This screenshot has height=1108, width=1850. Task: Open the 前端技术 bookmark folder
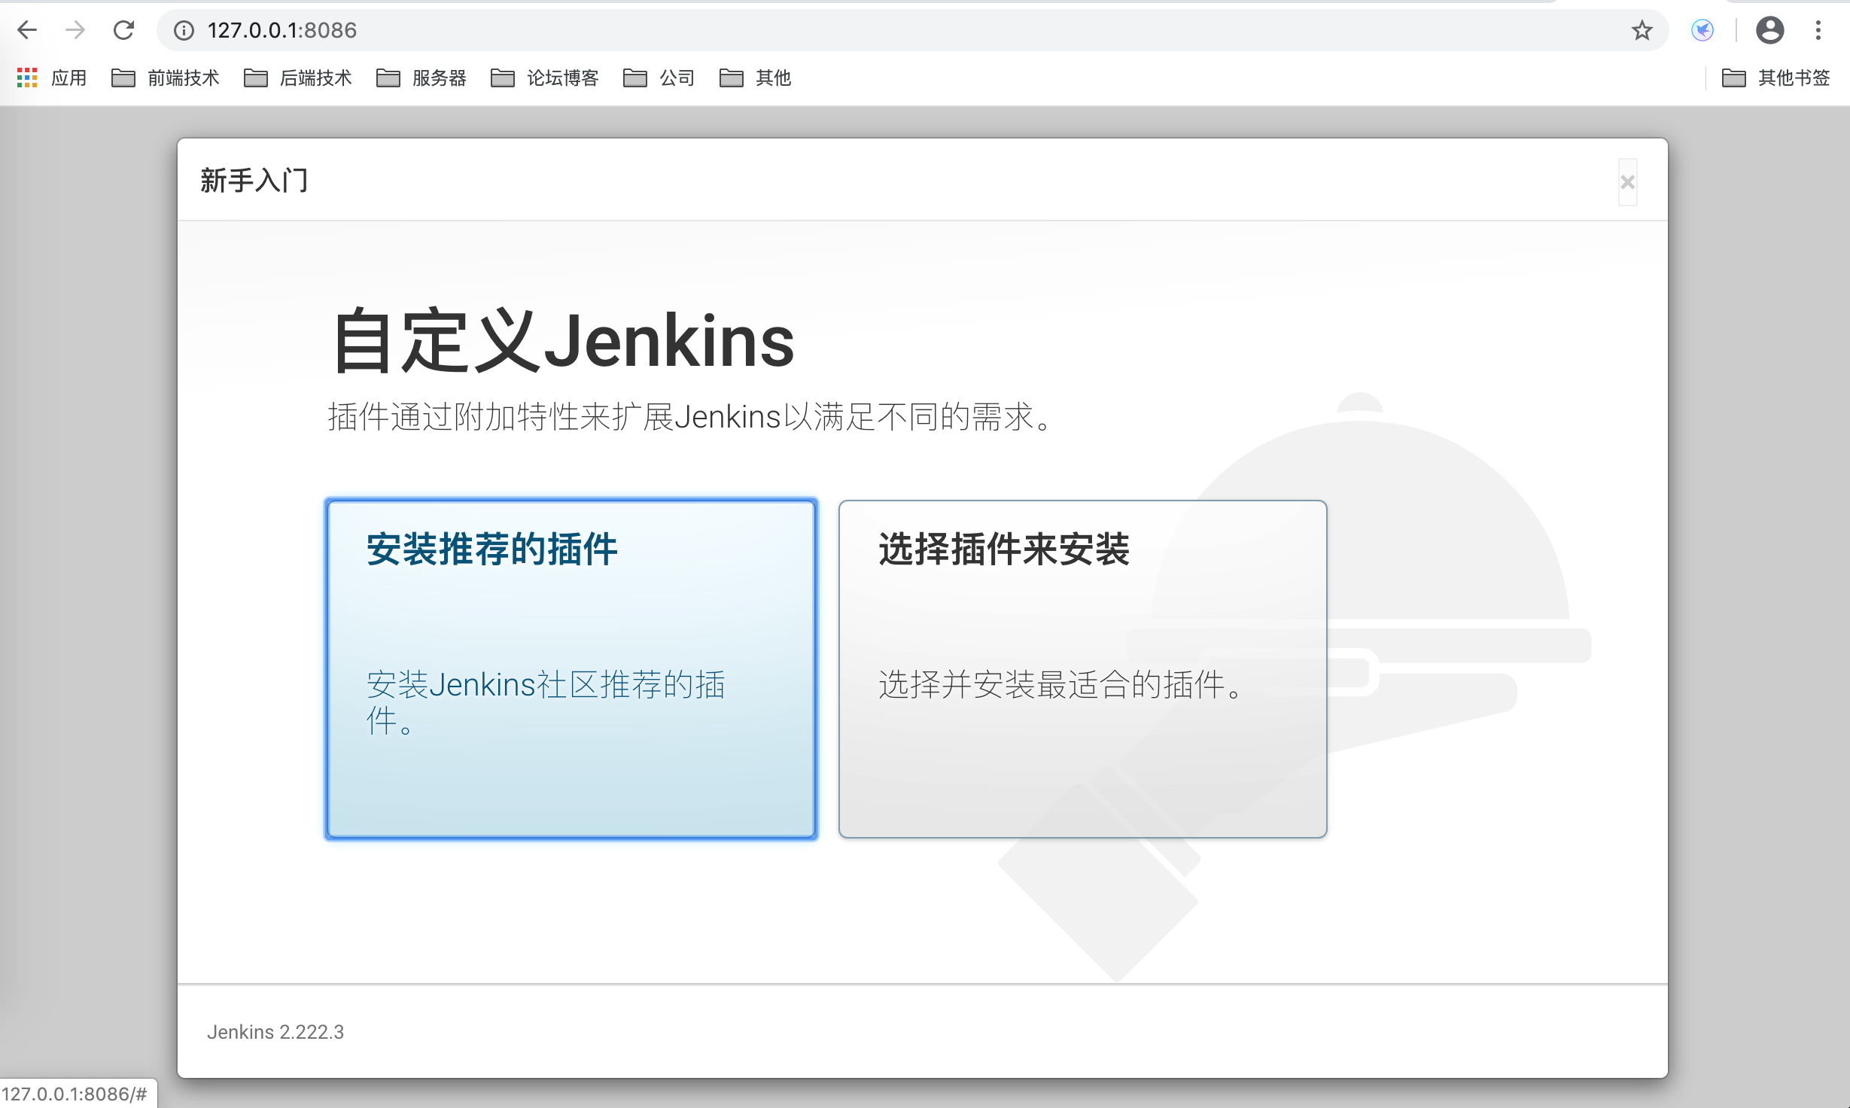click(x=166, y=78)
